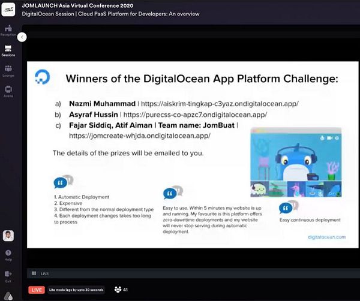This screenshot has width=360, height=301.
Task: Click 'Easy continuous deployment' text
Action: [x=310, y=220]
